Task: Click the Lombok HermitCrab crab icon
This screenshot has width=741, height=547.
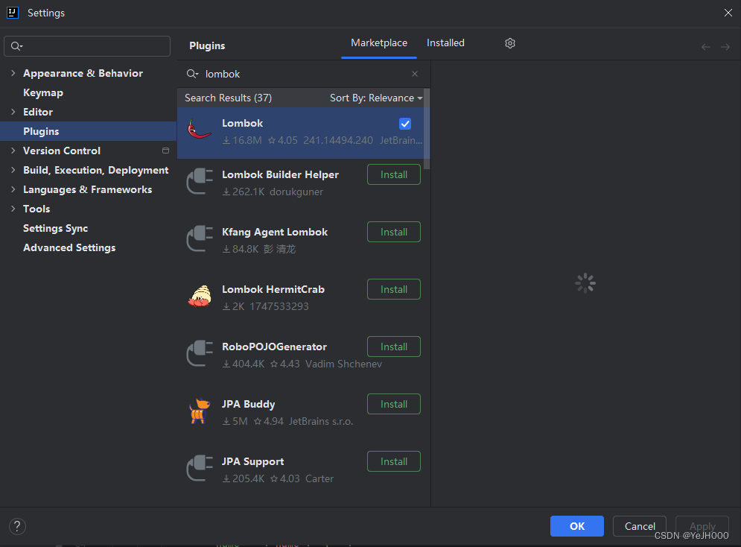Action: [200, 296]
